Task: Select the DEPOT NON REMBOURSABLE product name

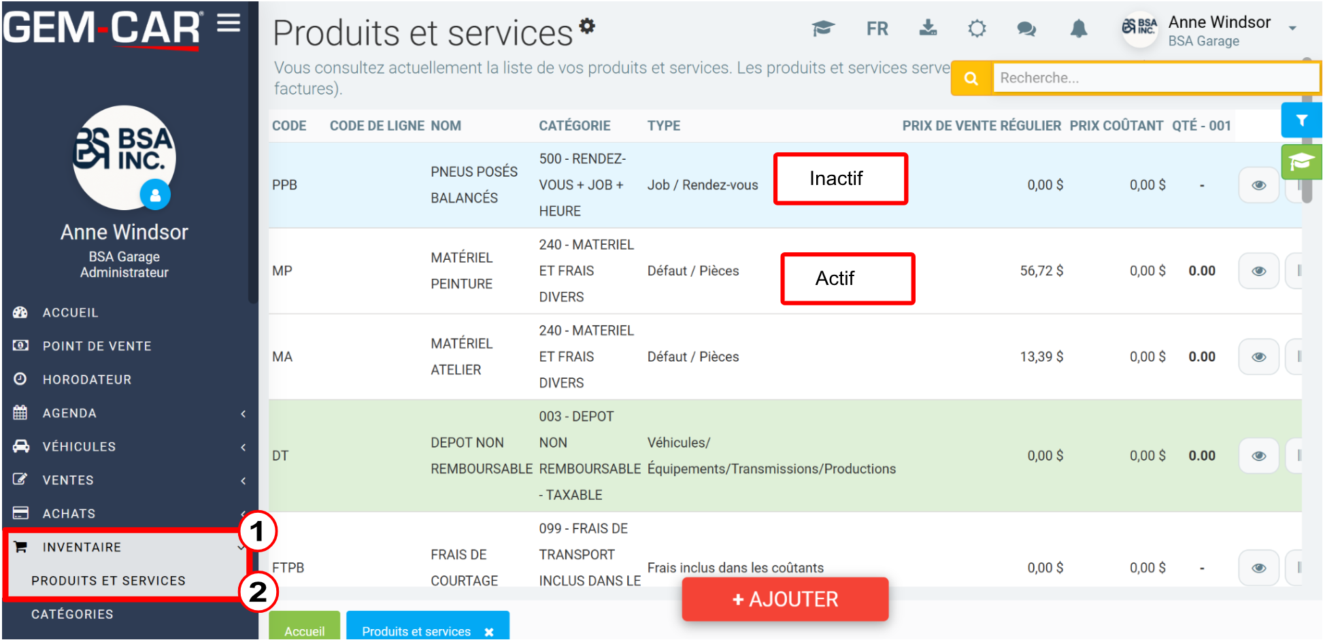Action: coord(482,456)
